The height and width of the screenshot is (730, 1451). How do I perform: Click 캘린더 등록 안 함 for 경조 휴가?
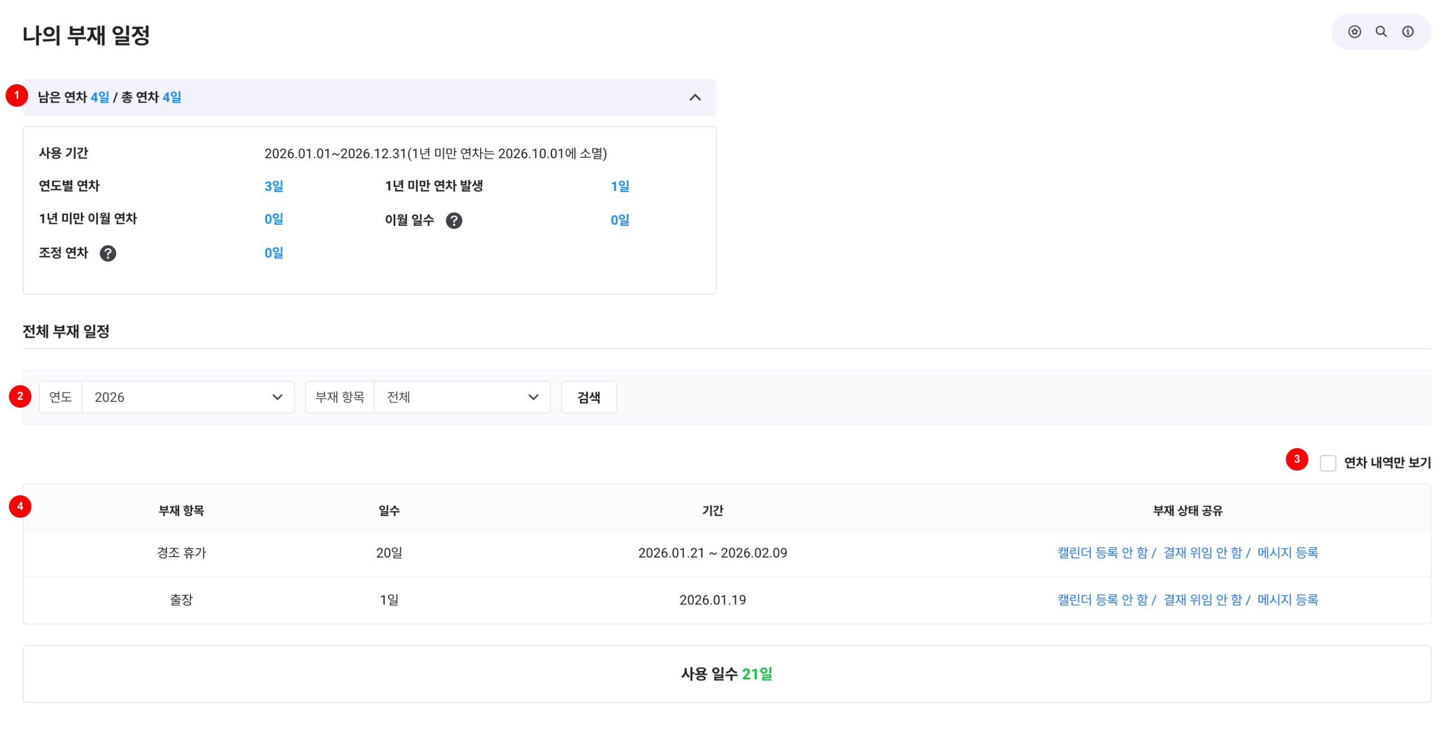(x=1102, y=553)
